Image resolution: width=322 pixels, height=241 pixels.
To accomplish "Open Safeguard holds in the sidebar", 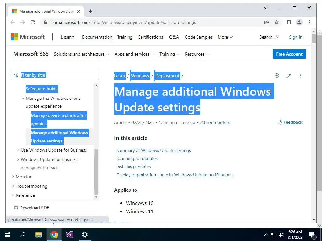I will tap(42, 89).
